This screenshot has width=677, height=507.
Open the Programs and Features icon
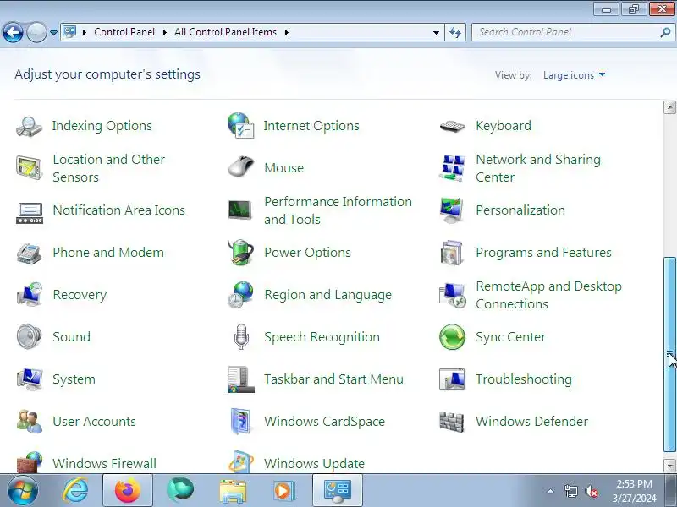click(x=452, y=253)
